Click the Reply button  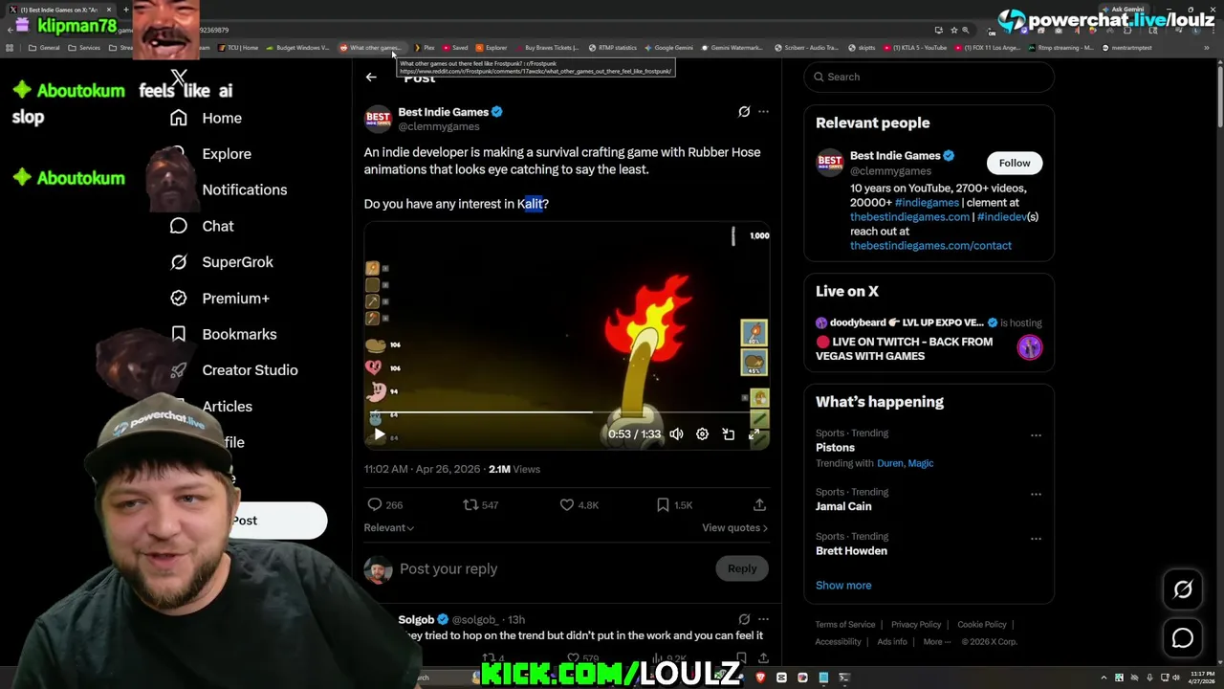pyautogui.click(x=742, y=568)
